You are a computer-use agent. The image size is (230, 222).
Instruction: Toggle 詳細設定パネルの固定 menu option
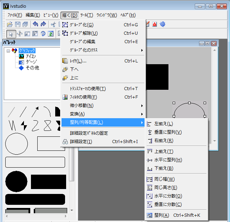[89, 133]
